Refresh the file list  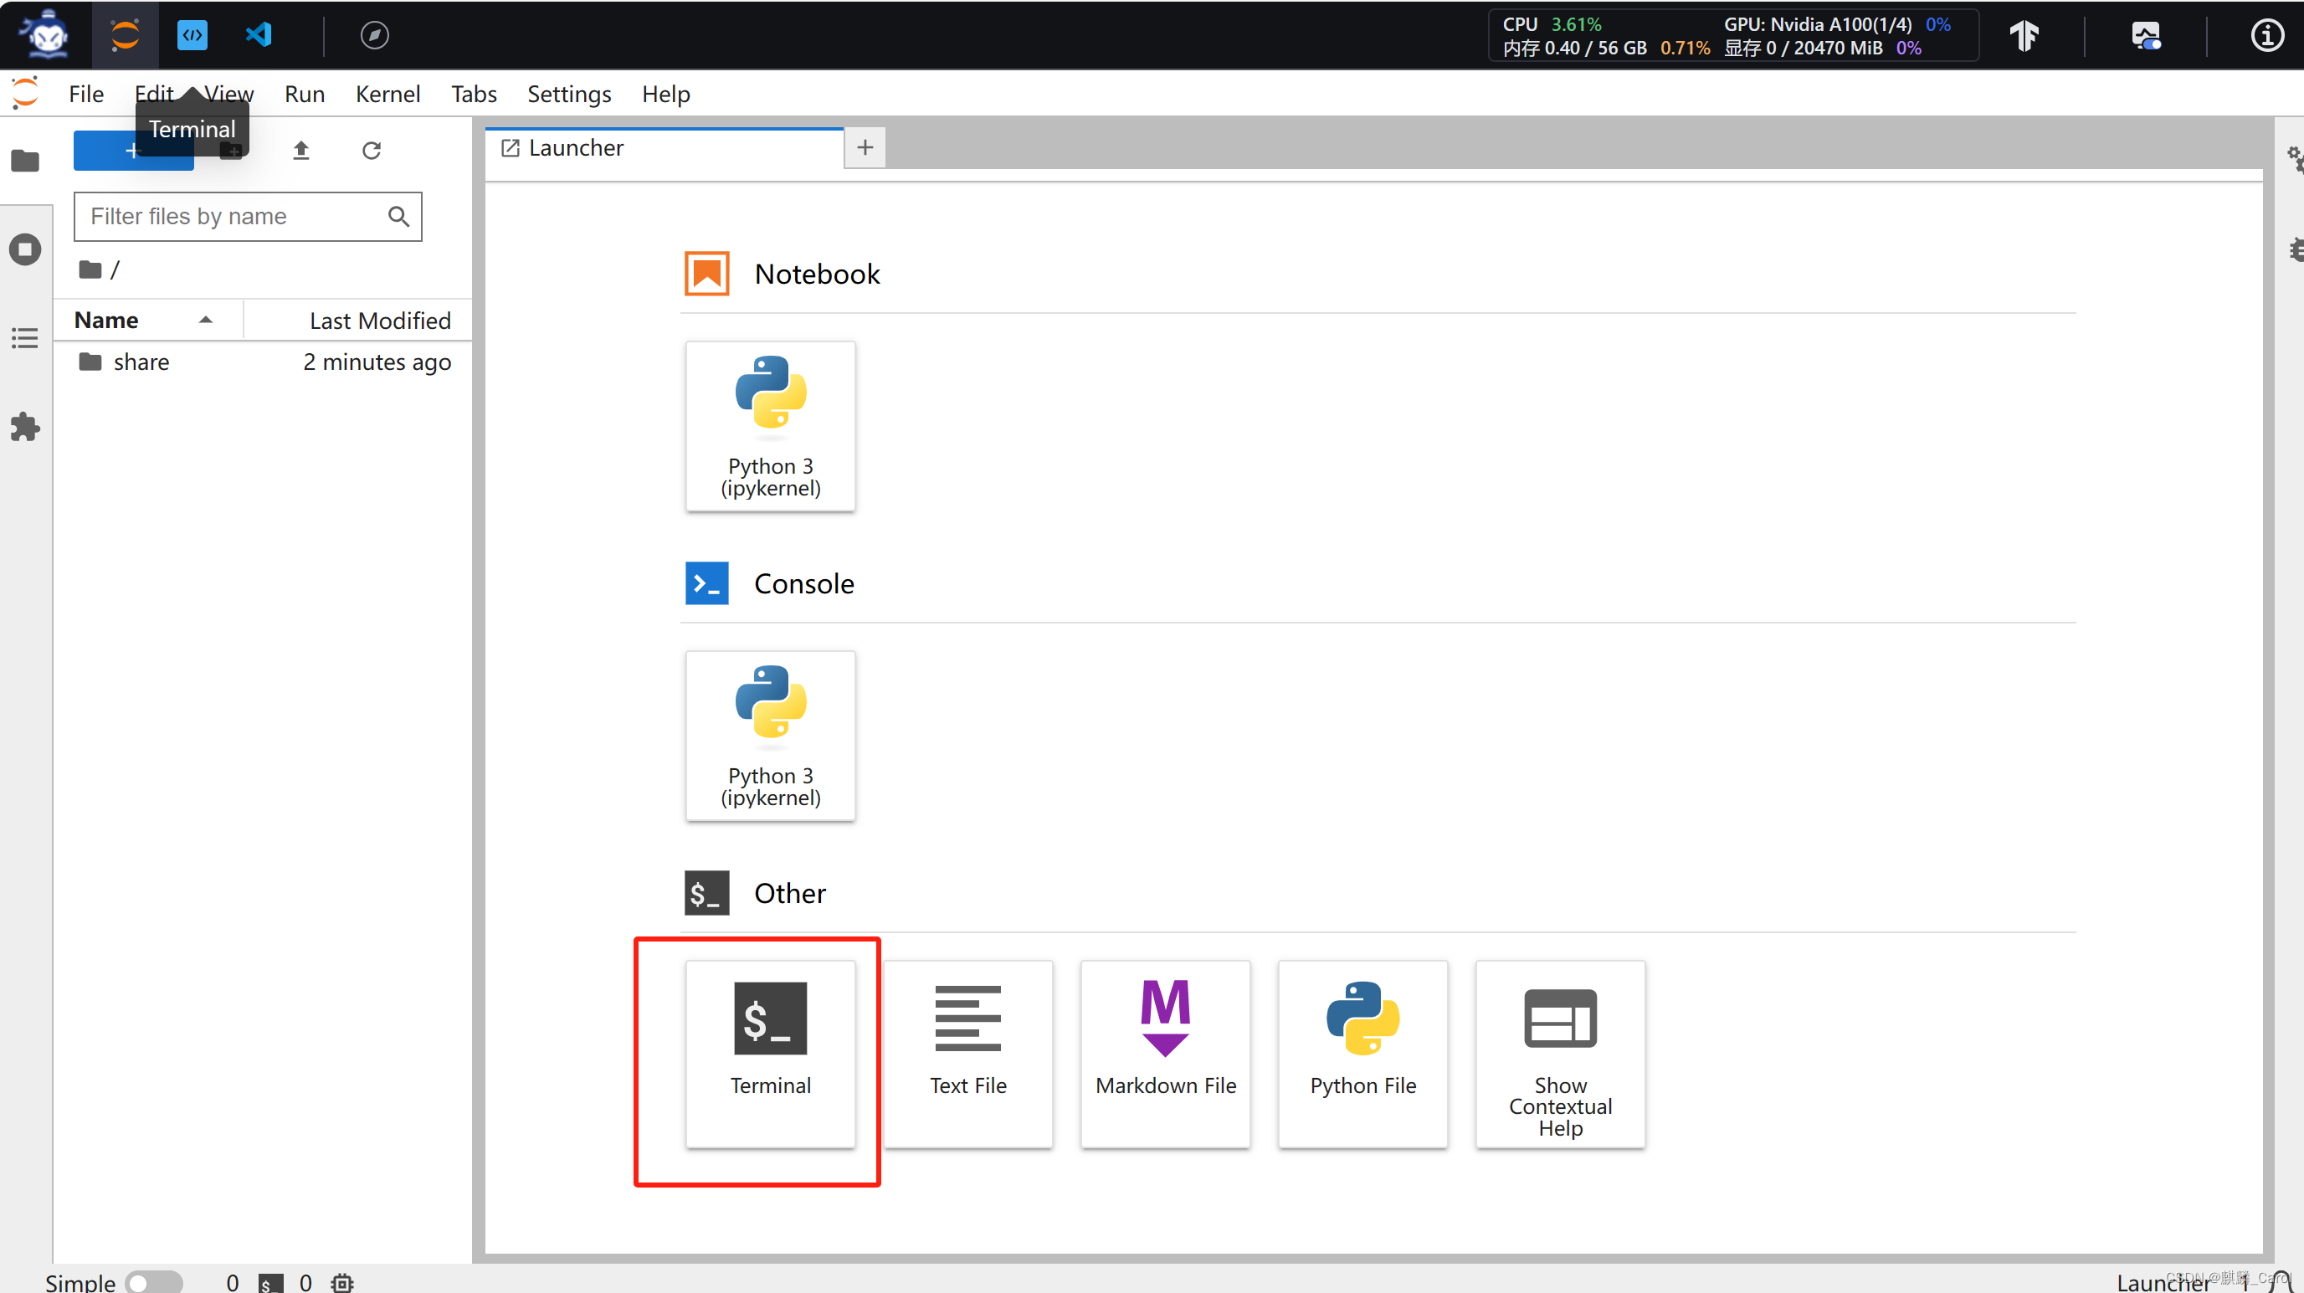pyautogui.click(x=372, y=151)
